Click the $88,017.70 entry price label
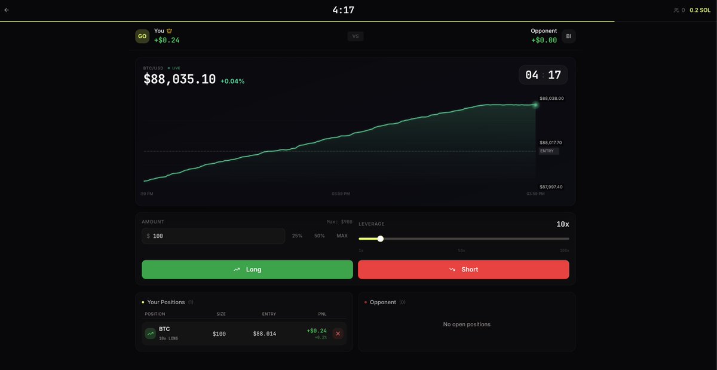The image size is (717, 370). point(550,143)
